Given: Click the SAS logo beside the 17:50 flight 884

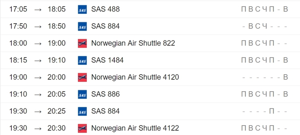Looking at the screenshot, I should click(82, 26).
